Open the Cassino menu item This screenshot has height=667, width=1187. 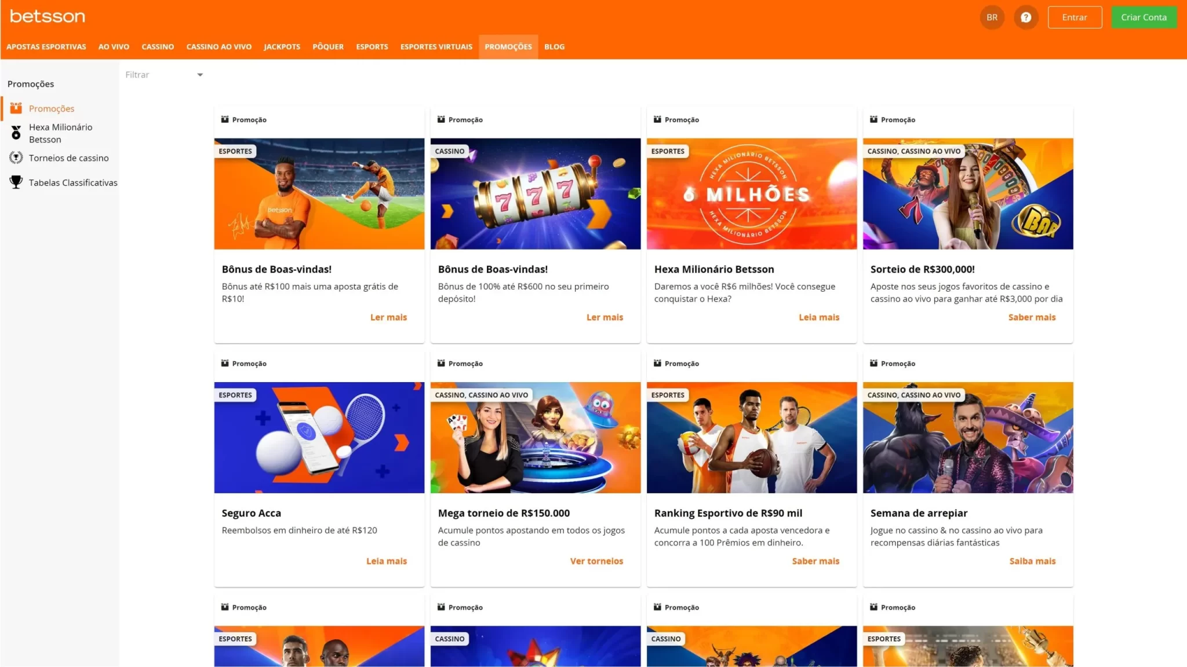pos(158,47)
